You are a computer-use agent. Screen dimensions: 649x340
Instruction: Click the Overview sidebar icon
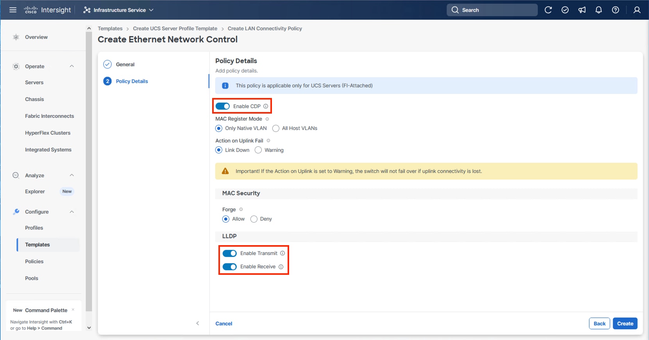coord(16,37)
